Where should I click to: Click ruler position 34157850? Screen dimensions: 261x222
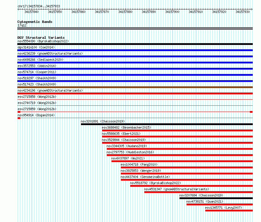click(55, 12)
